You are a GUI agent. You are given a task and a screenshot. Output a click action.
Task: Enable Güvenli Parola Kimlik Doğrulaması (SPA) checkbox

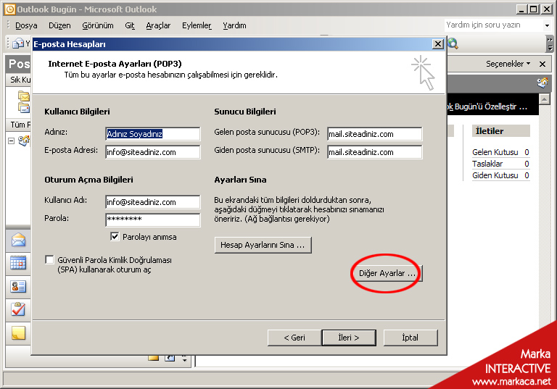pos(50,260)
